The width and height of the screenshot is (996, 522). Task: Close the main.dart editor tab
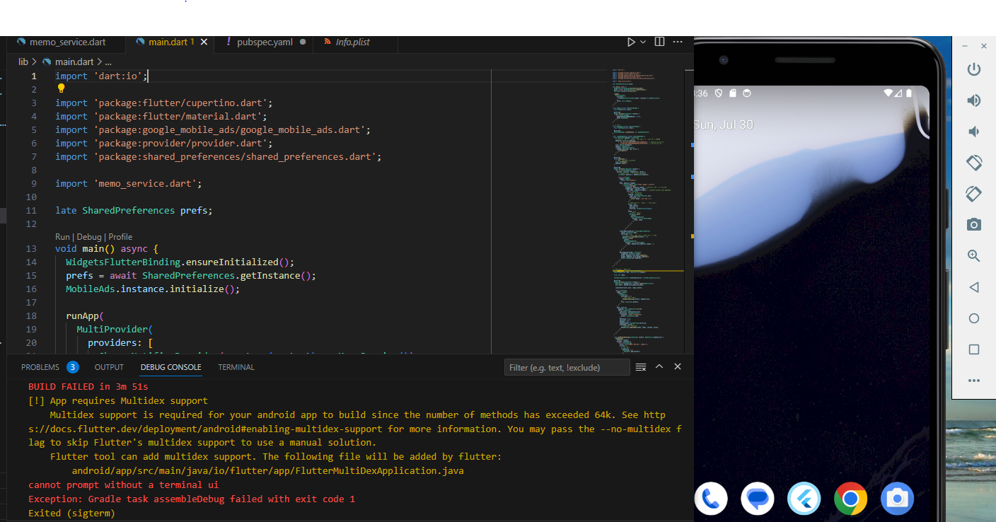204,42
